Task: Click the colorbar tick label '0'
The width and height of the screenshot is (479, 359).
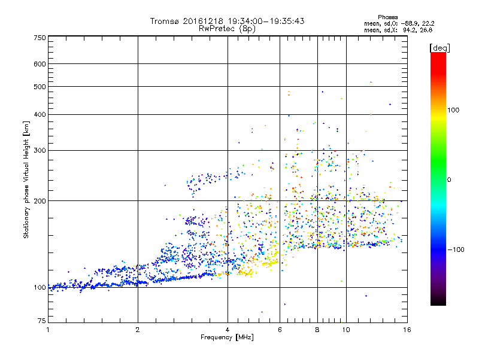Action: point(449,180)
